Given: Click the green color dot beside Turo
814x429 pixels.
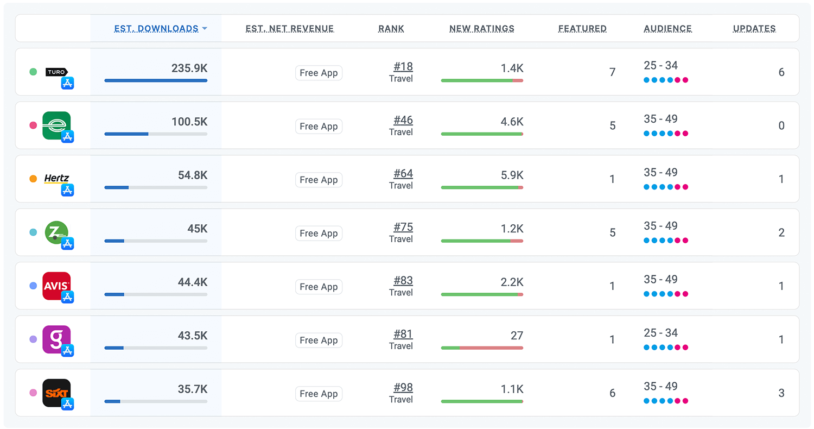Looking at the screenshot, I should pos(33,72).
